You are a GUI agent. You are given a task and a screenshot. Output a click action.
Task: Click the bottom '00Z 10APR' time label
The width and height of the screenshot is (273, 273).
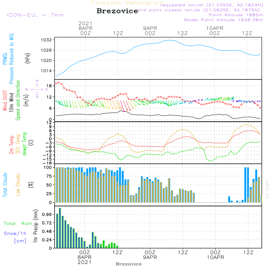(215, 255)
